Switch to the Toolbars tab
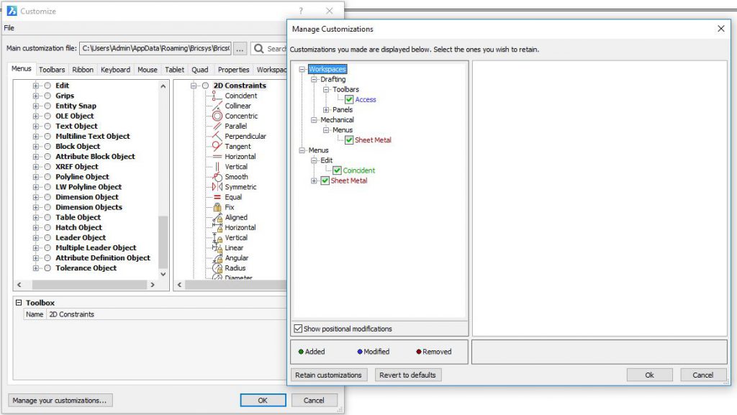This screenshot has height=415, width=737. 52,70
